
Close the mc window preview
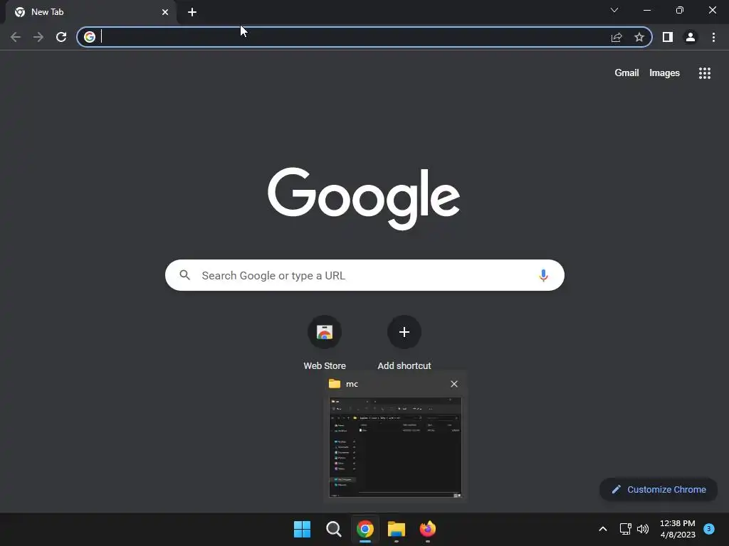454,384
